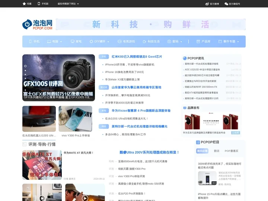Expand the 电脑 nav dropdown arrow
Screen dimensions: 268x201
(61, 42)
